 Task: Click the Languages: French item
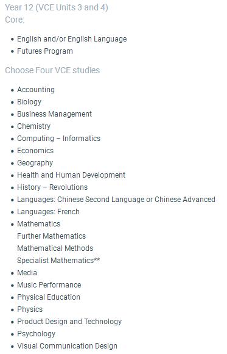click(49, 212)
